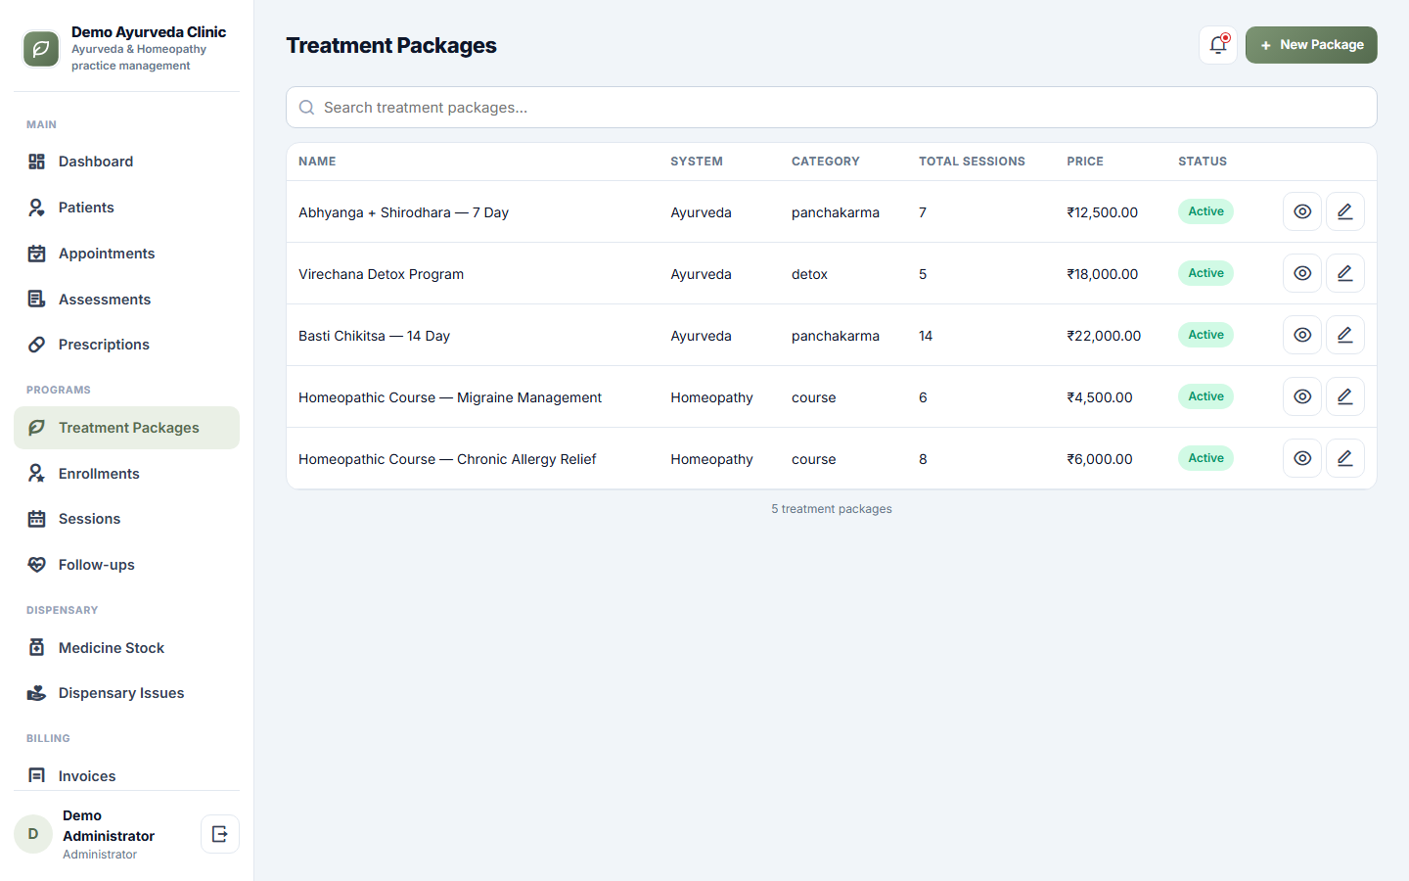Go to Sessions
1409x881 pixels.
pyautogui.click(x=126, y=519)
